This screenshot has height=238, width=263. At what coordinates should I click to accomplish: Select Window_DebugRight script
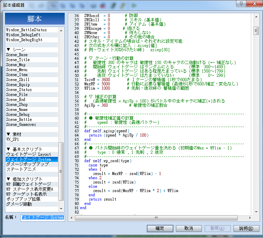pyautogui.click(x=32, y=40)
